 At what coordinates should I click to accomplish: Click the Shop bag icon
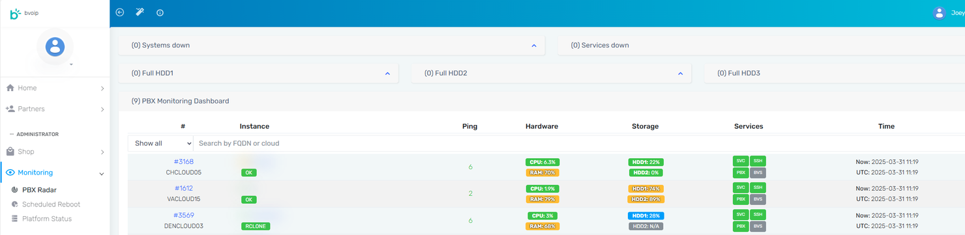click(x=10, y=152)
